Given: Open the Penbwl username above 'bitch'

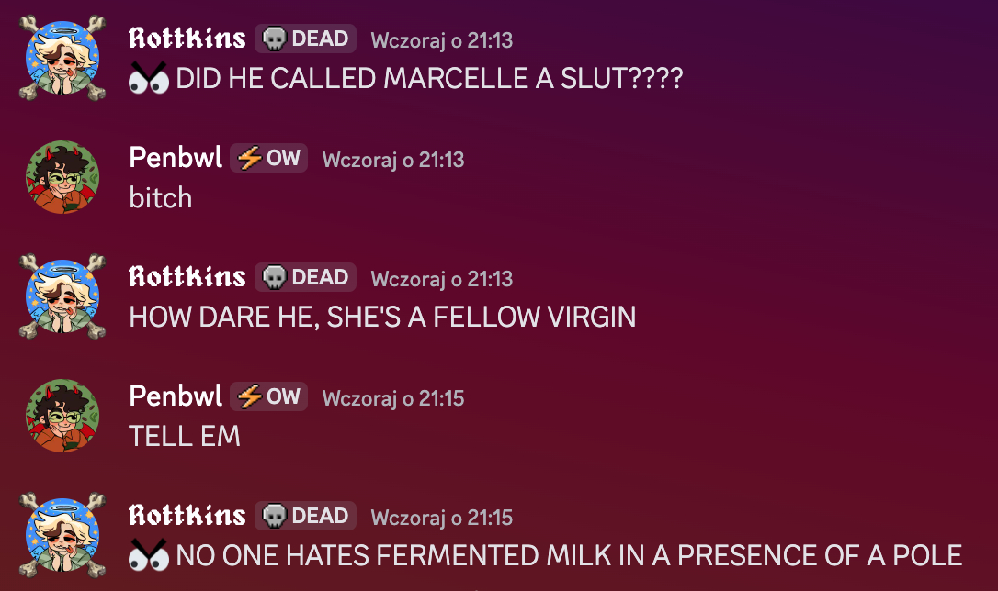Looking at the screenshot, I should pos(176,157).
